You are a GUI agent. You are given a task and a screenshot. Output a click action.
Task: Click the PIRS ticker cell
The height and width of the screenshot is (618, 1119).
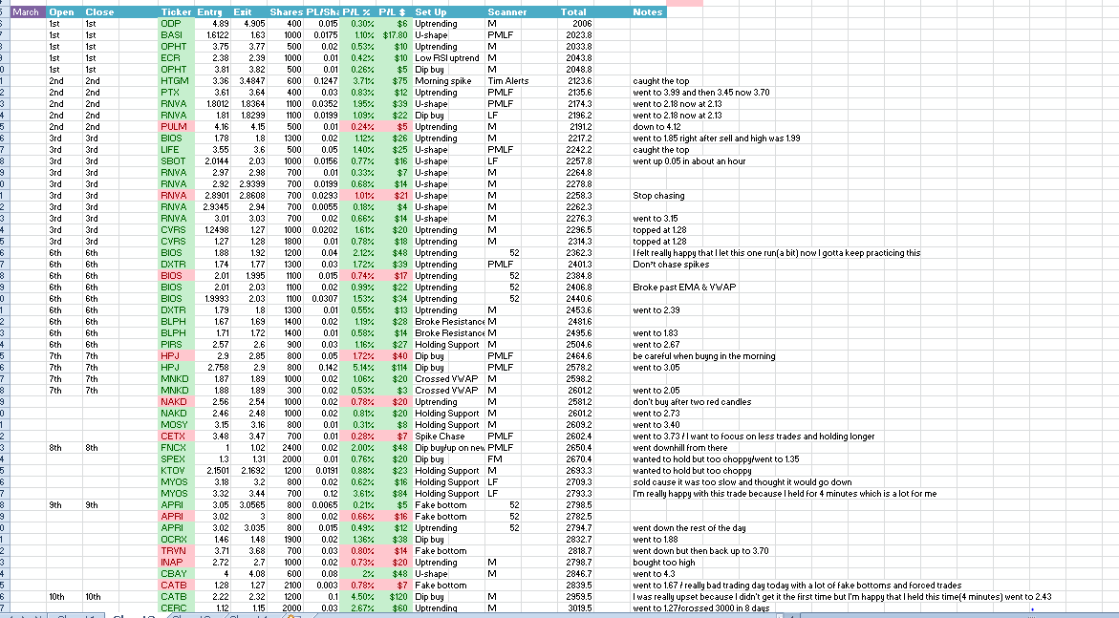click(x=176, y=345)
